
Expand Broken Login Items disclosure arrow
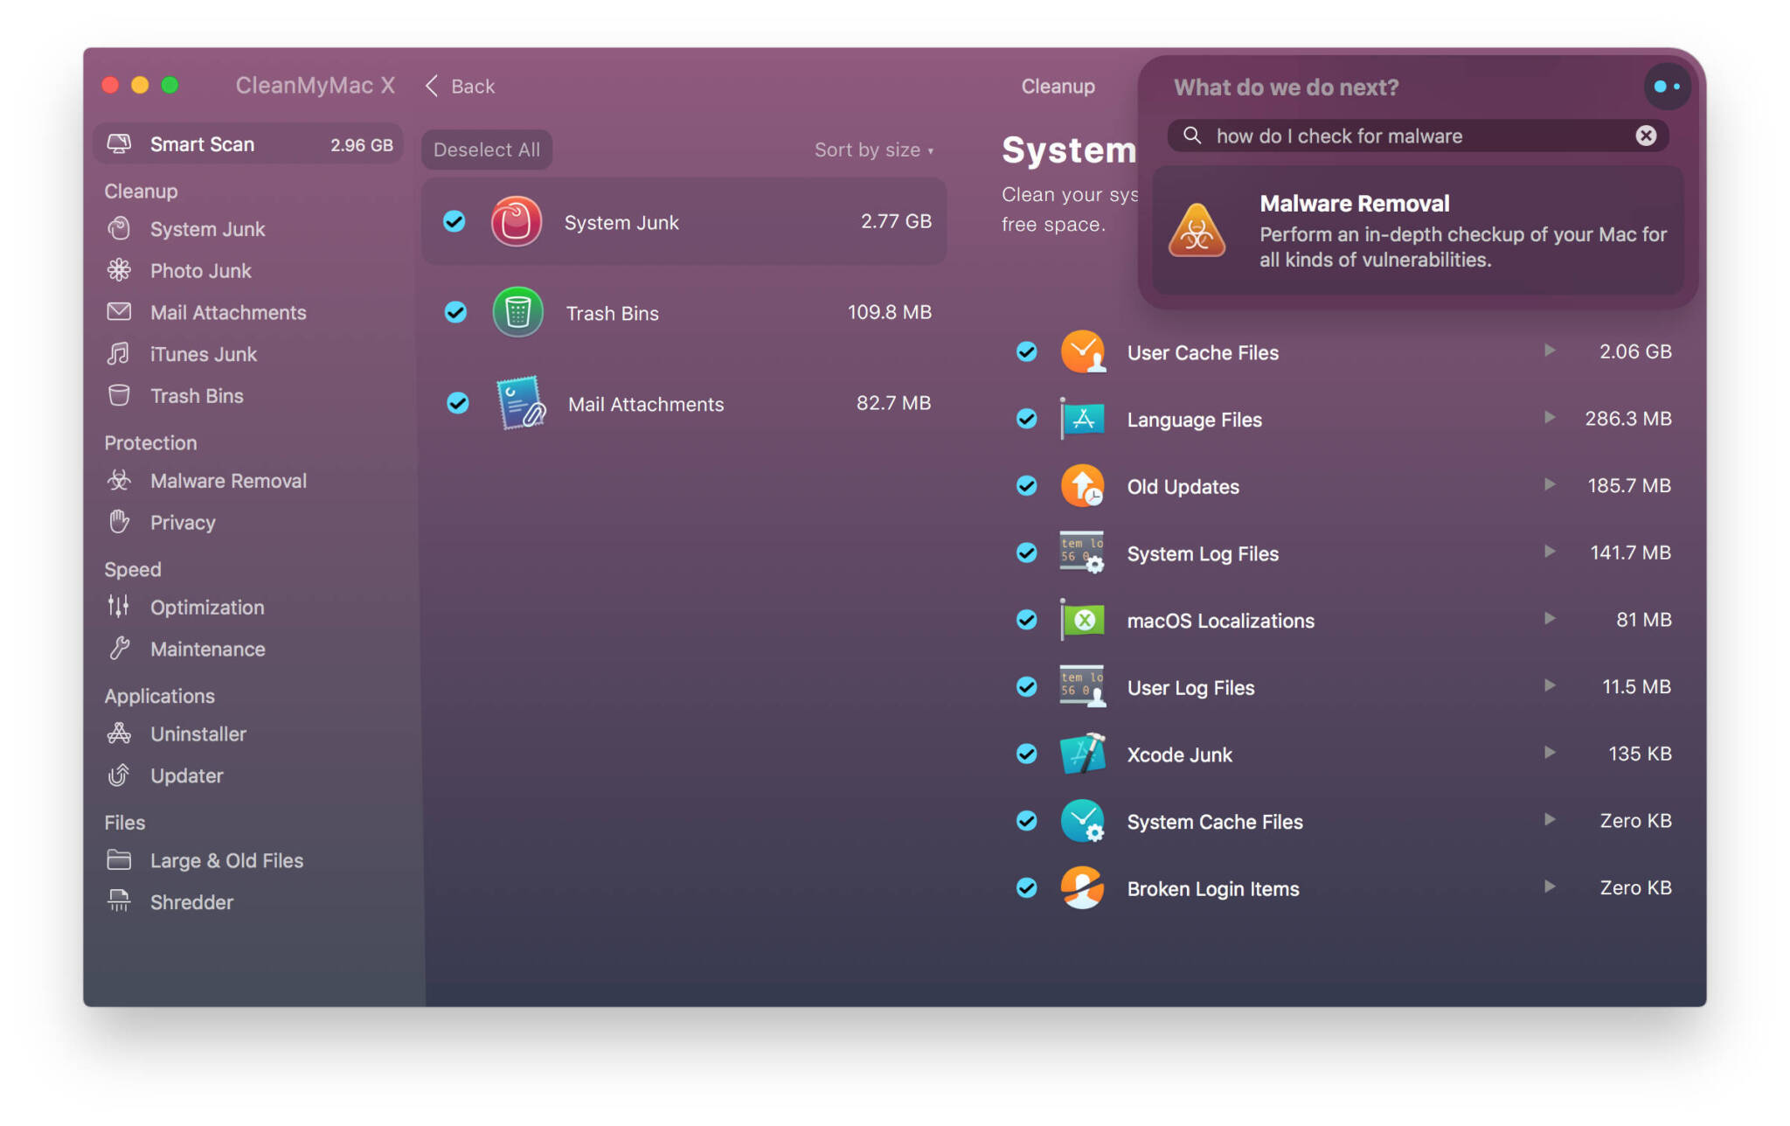point(1550,886)
